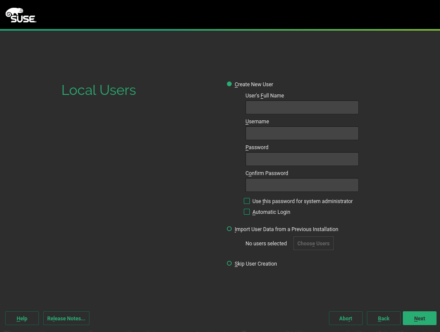Select the Create New User option
The height and width of the screenshot is (332, 440).
click(230, 84)
